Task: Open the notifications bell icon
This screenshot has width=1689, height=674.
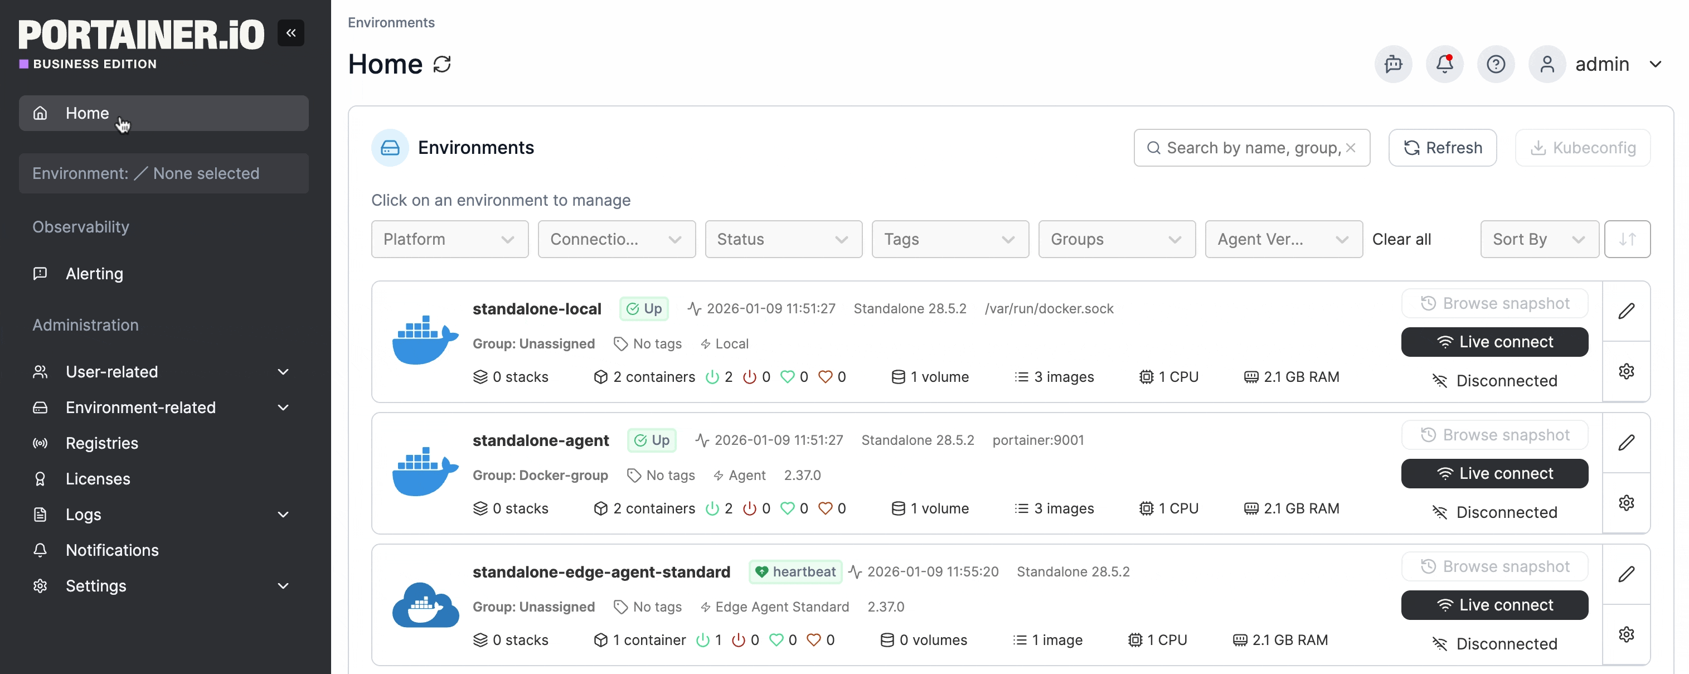Action: [x=1444, y=64]
